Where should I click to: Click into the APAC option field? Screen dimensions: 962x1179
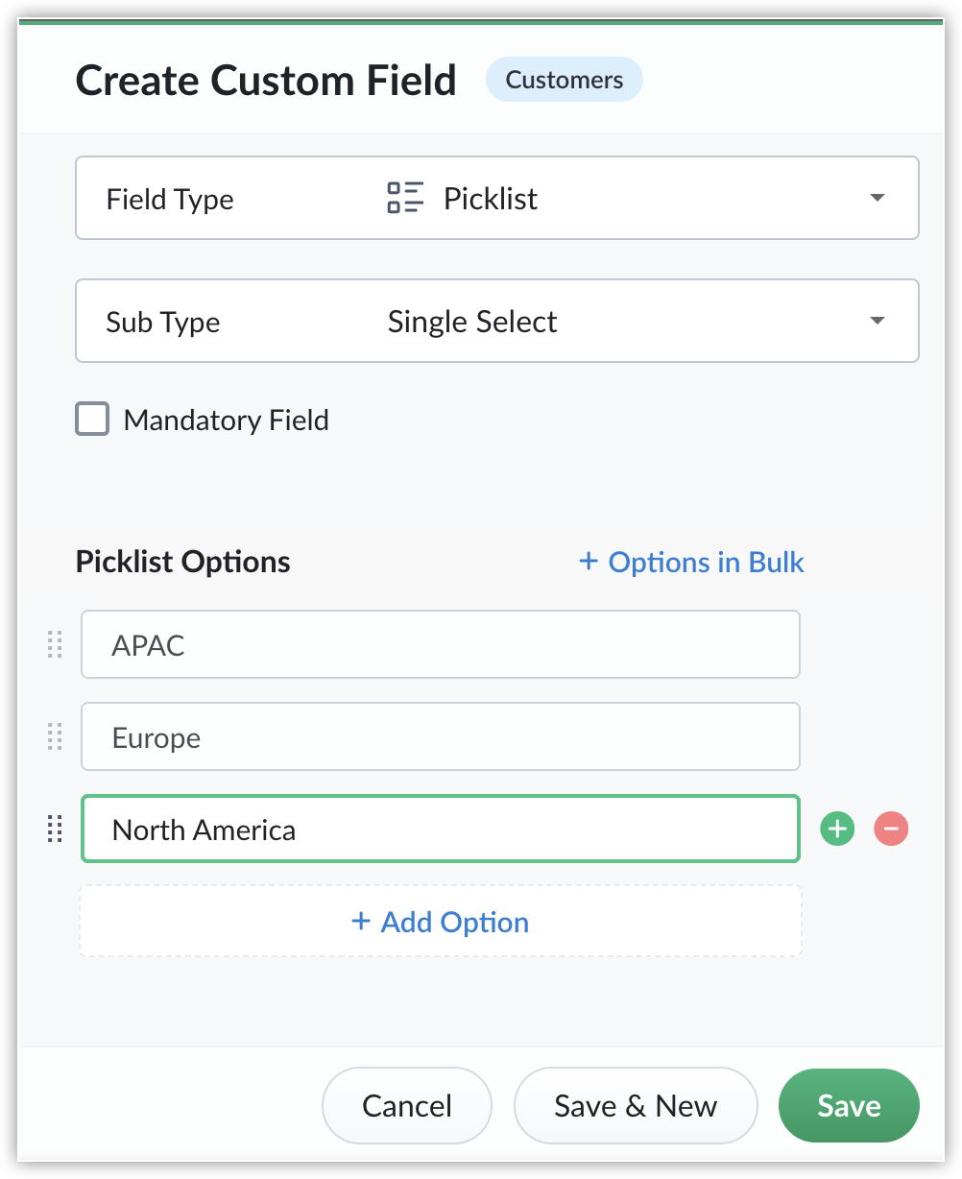coord(441,644)
